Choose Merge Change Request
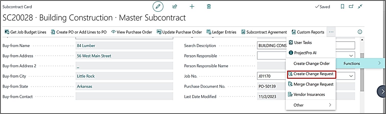 pos(311,84)
